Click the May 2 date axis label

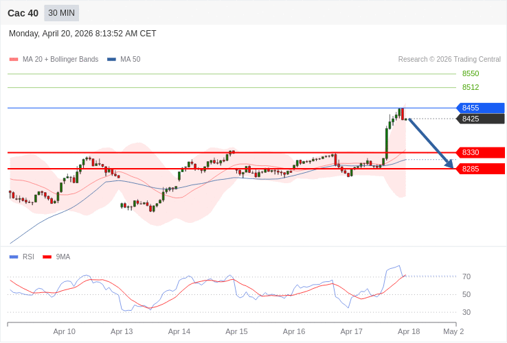tap(453, 331)
